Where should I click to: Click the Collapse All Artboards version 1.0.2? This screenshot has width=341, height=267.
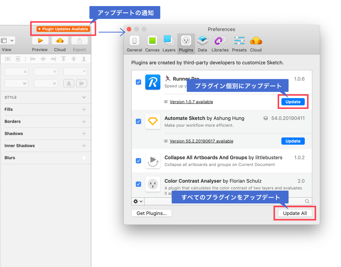pos(299,158)
